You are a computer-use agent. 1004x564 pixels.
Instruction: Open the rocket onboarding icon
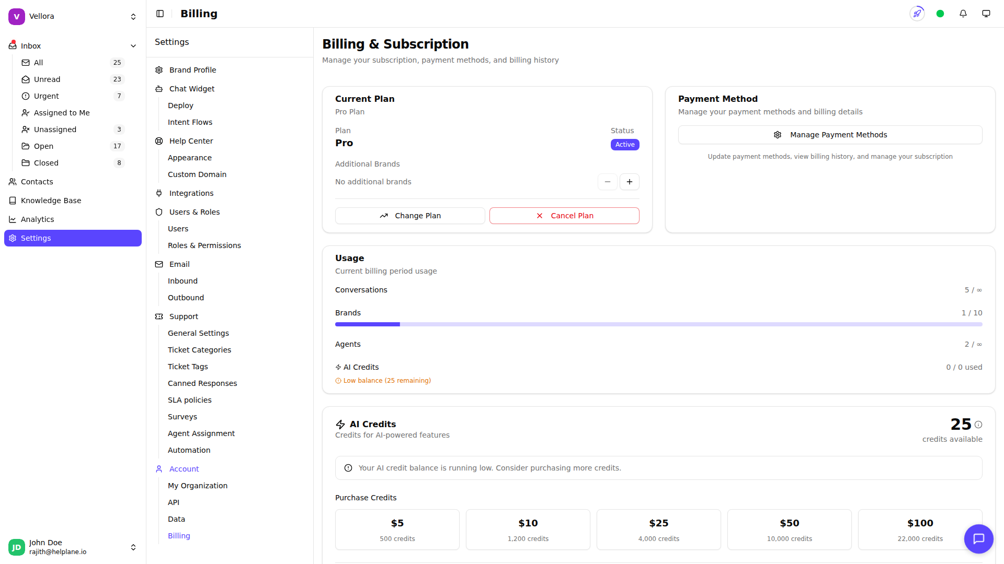click(917, 14)
